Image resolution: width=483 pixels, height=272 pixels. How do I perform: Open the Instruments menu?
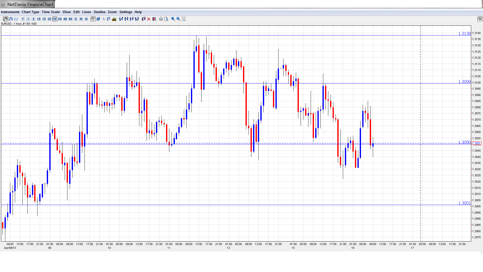click(x=10, y=12)
